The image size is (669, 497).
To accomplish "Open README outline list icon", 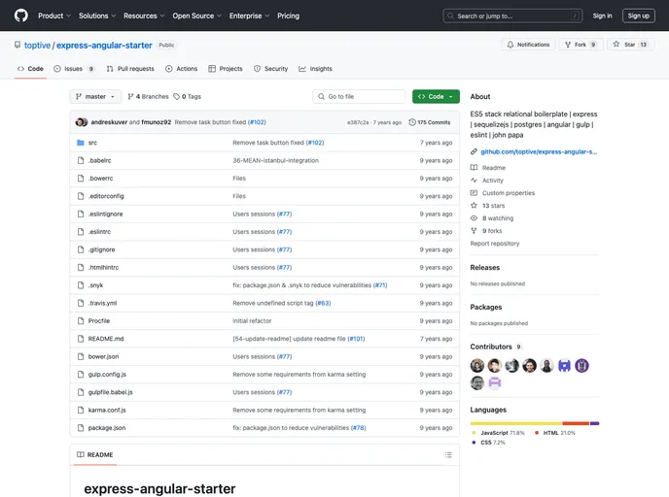I will pyautogui.click(x=448, y=455).
